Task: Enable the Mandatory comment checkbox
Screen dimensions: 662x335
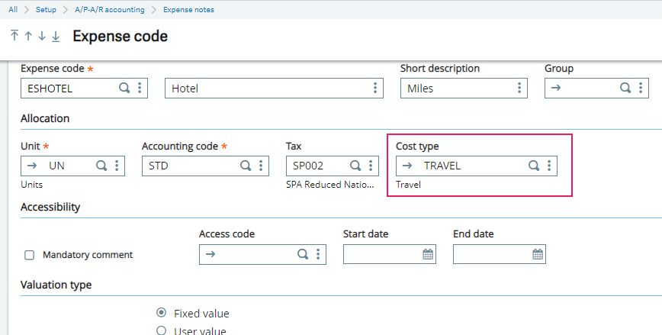Action: [x=30, y=255]
